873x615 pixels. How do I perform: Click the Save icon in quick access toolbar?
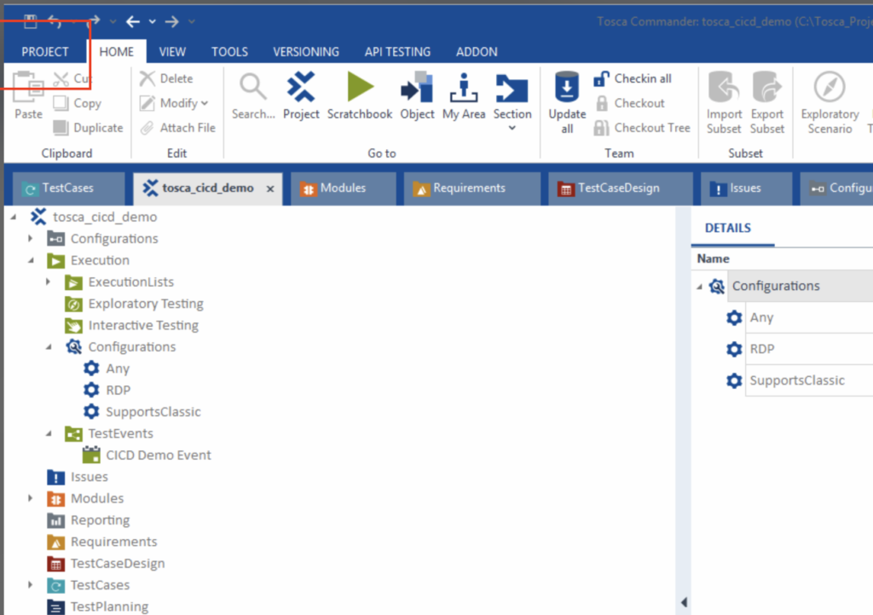point(30,21)
